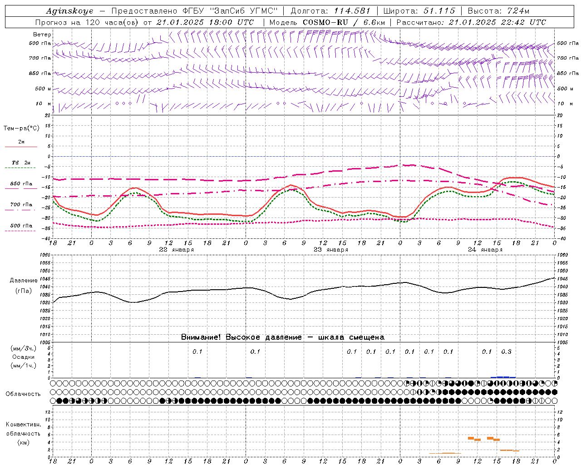This screenshot has height=465, width=581.
Task: Click the date label 24 января
Action: 485,250
